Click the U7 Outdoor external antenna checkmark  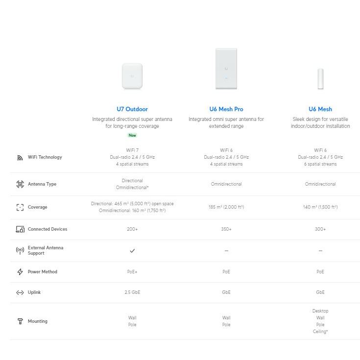tap(132, 251)
